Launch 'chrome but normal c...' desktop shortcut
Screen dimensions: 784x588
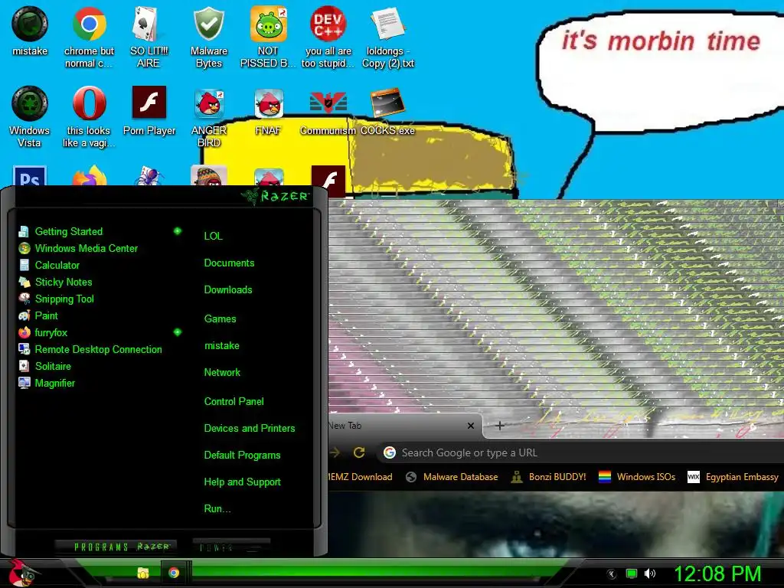89,38
